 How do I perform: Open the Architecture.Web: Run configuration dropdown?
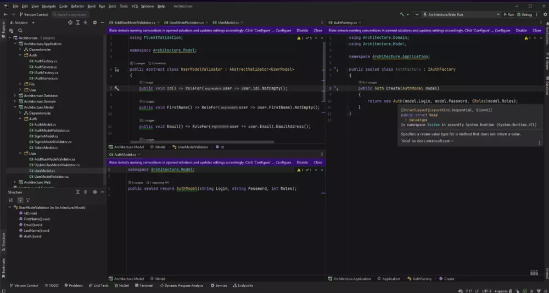pos(461,15)
